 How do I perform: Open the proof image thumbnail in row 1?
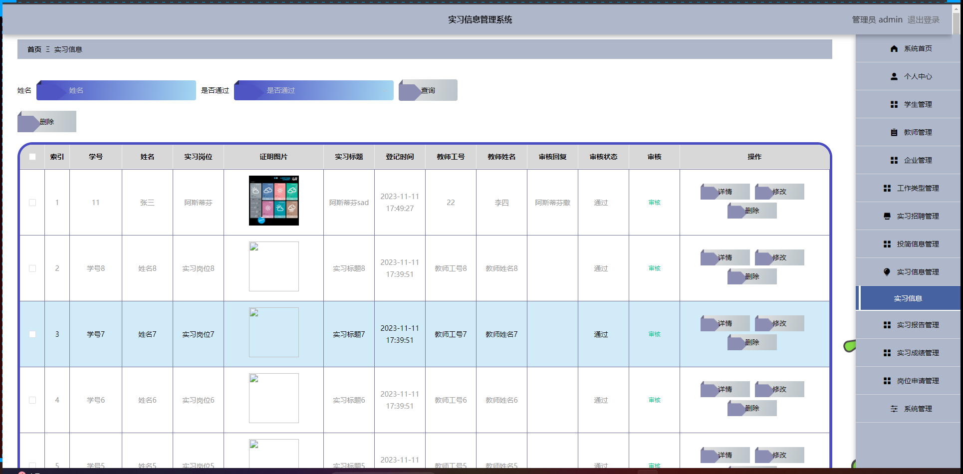tap(273, 201)
